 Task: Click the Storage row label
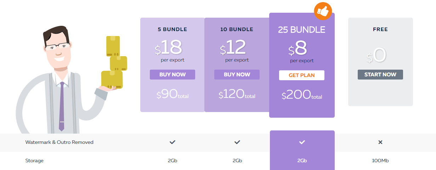click(34, 160)
